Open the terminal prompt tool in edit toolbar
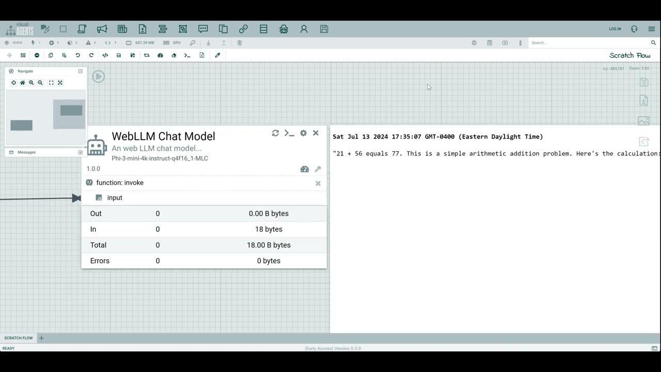 pos(187,55)
